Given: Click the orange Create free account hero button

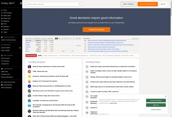Looking at the screenshot, I should click(96, 30).
